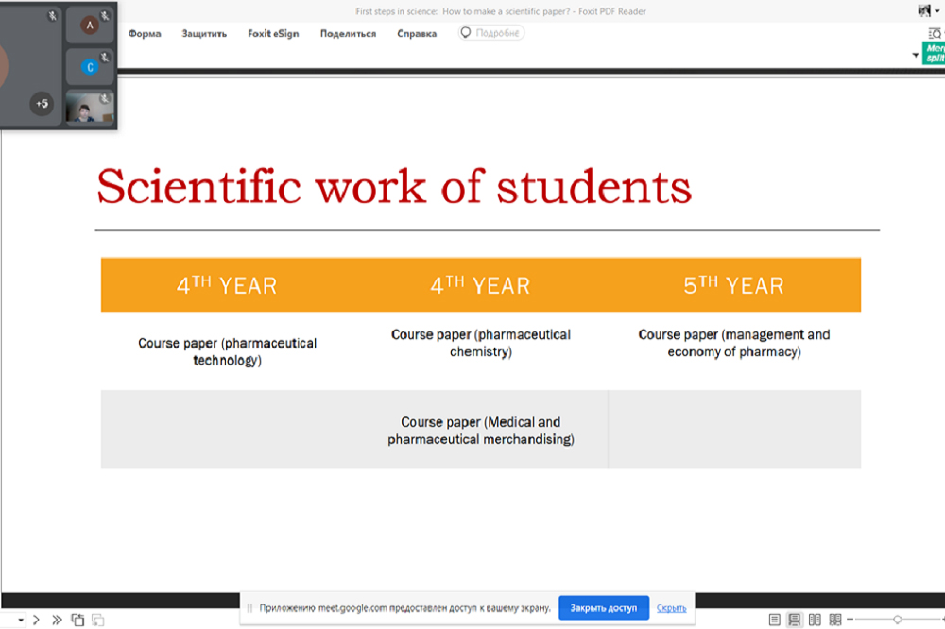Screen dimensions: 945x629
Task: Select two-page facing view icon
Action: (x=815, y=620)
